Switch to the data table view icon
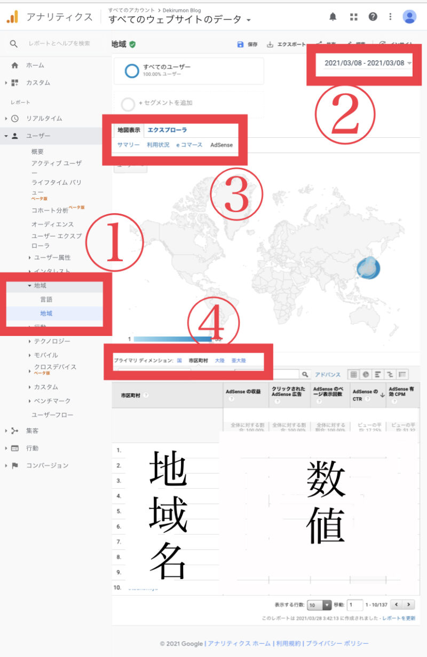427x657 pixels. coord(353,375)
